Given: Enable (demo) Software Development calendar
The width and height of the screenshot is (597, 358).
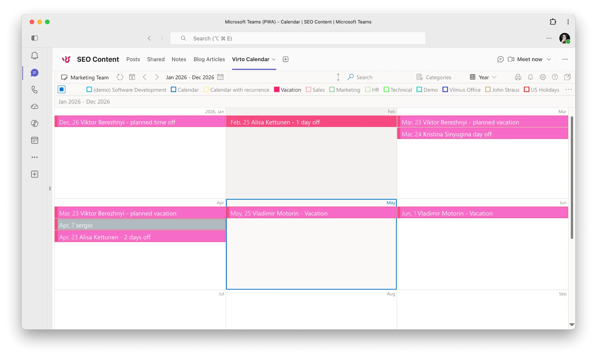Looking at the screenshot, I should click(x=89, y=90).
